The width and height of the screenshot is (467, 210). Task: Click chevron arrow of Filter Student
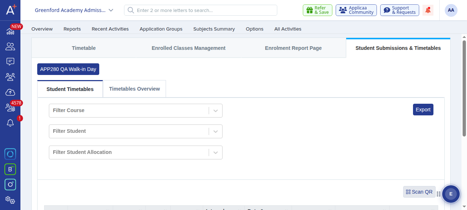coord(216,131)
